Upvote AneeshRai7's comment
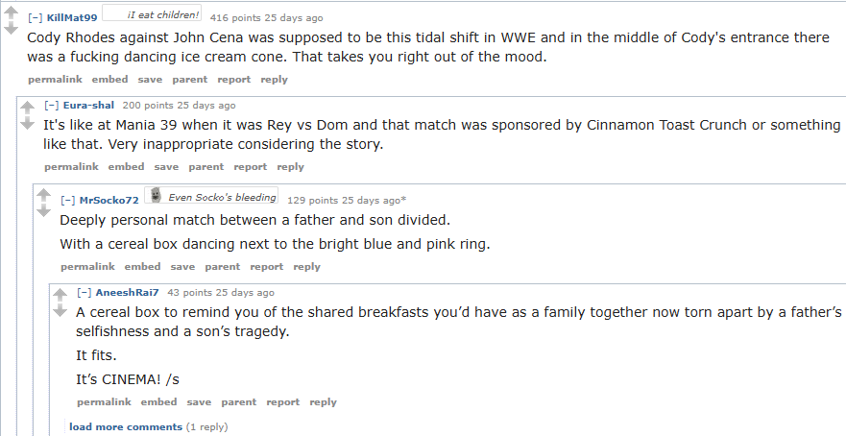The image size is (846, 436). 60,295
